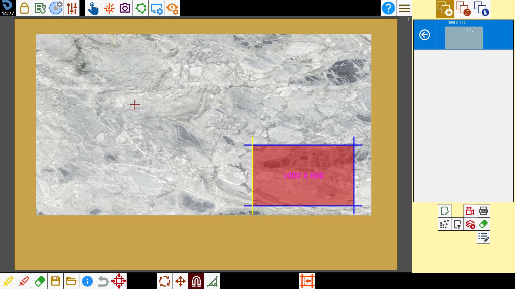
Task: Select the green eraser in side panel
Action: (483, 224)
